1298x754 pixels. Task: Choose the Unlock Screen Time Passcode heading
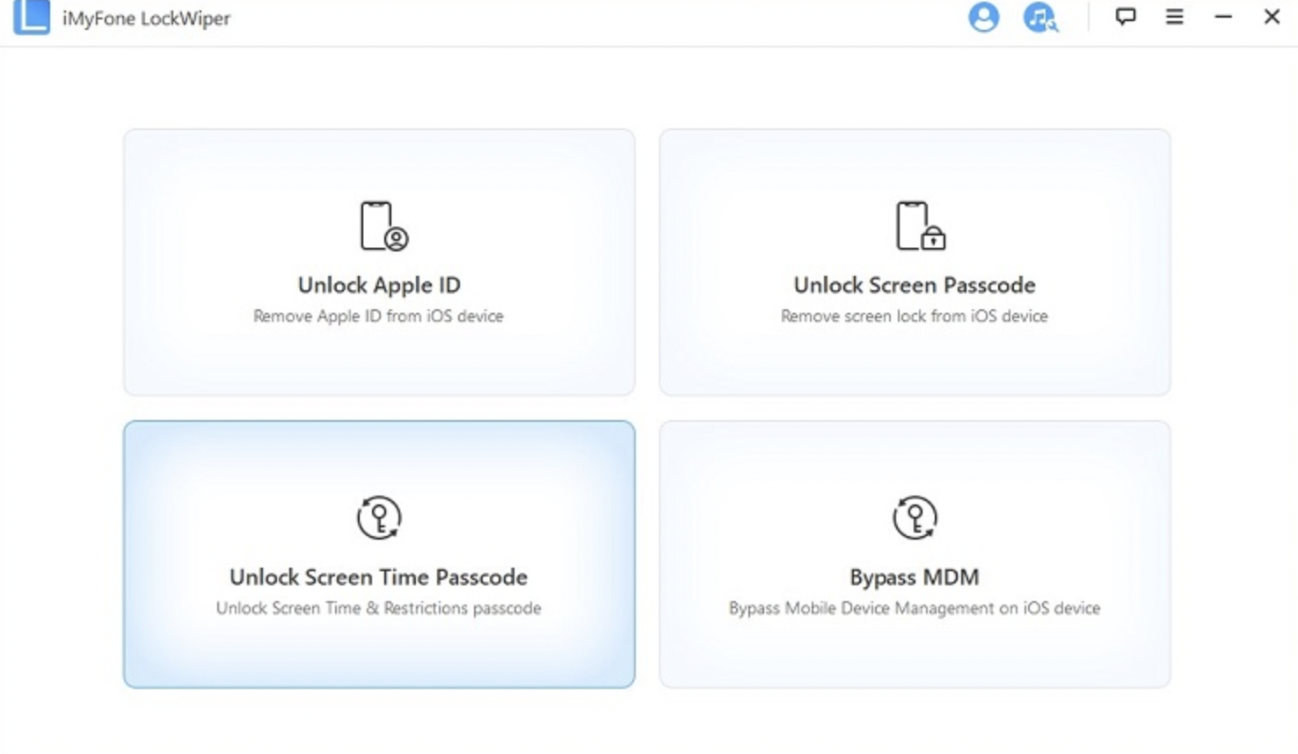379,577
